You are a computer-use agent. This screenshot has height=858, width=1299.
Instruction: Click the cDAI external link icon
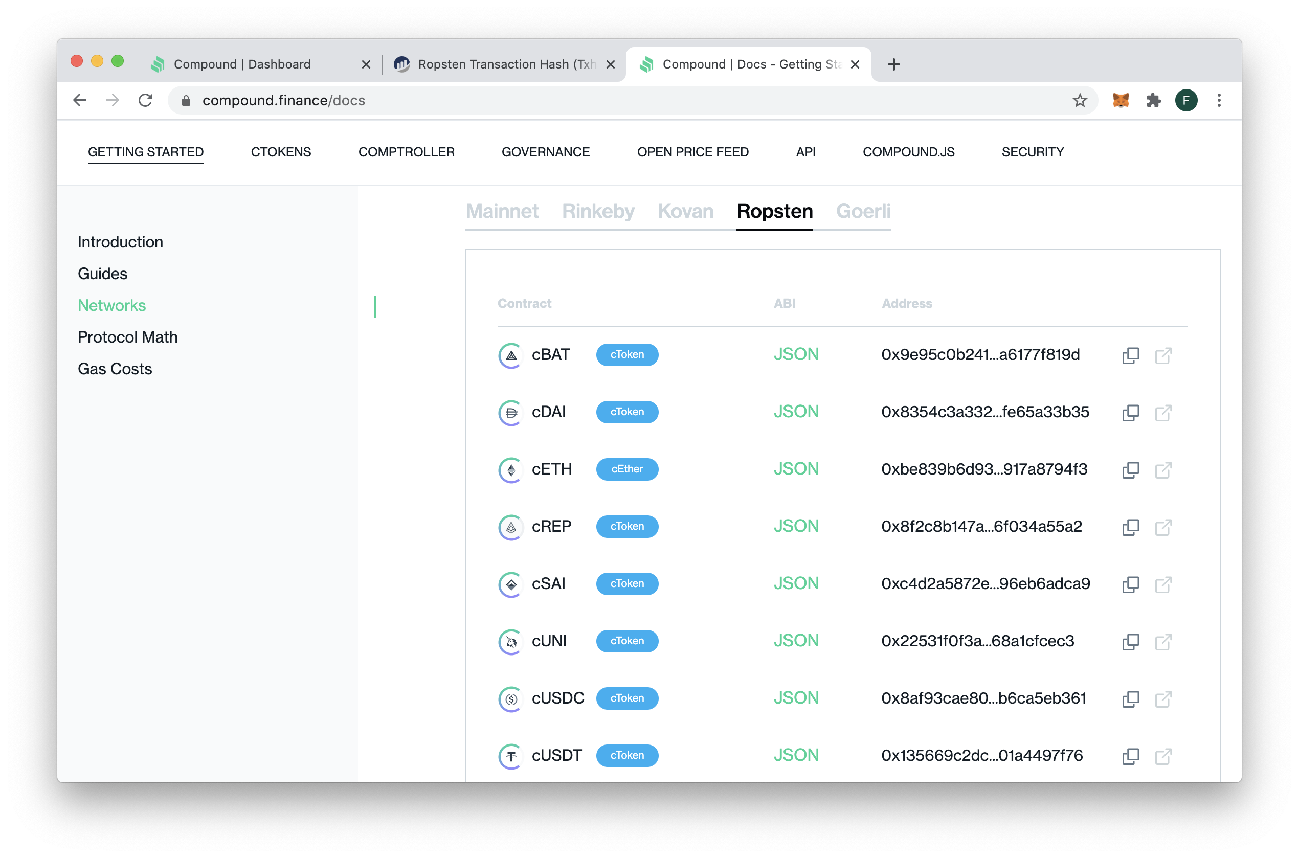[x=1163, y=411]
